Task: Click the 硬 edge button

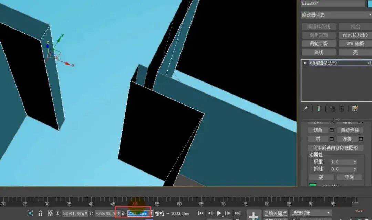Action: tap(321, 177)
